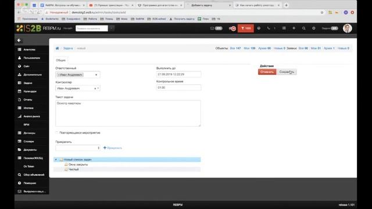The image size is (372, 209).
Task: Open objects Мои 108 link
Action: coord(249,48)
